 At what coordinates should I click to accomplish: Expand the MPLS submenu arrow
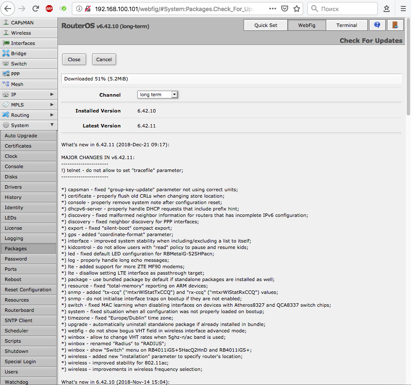[x=52, y=104]
